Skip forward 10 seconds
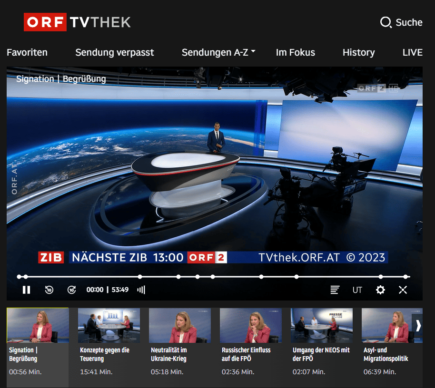 (71, 290)
